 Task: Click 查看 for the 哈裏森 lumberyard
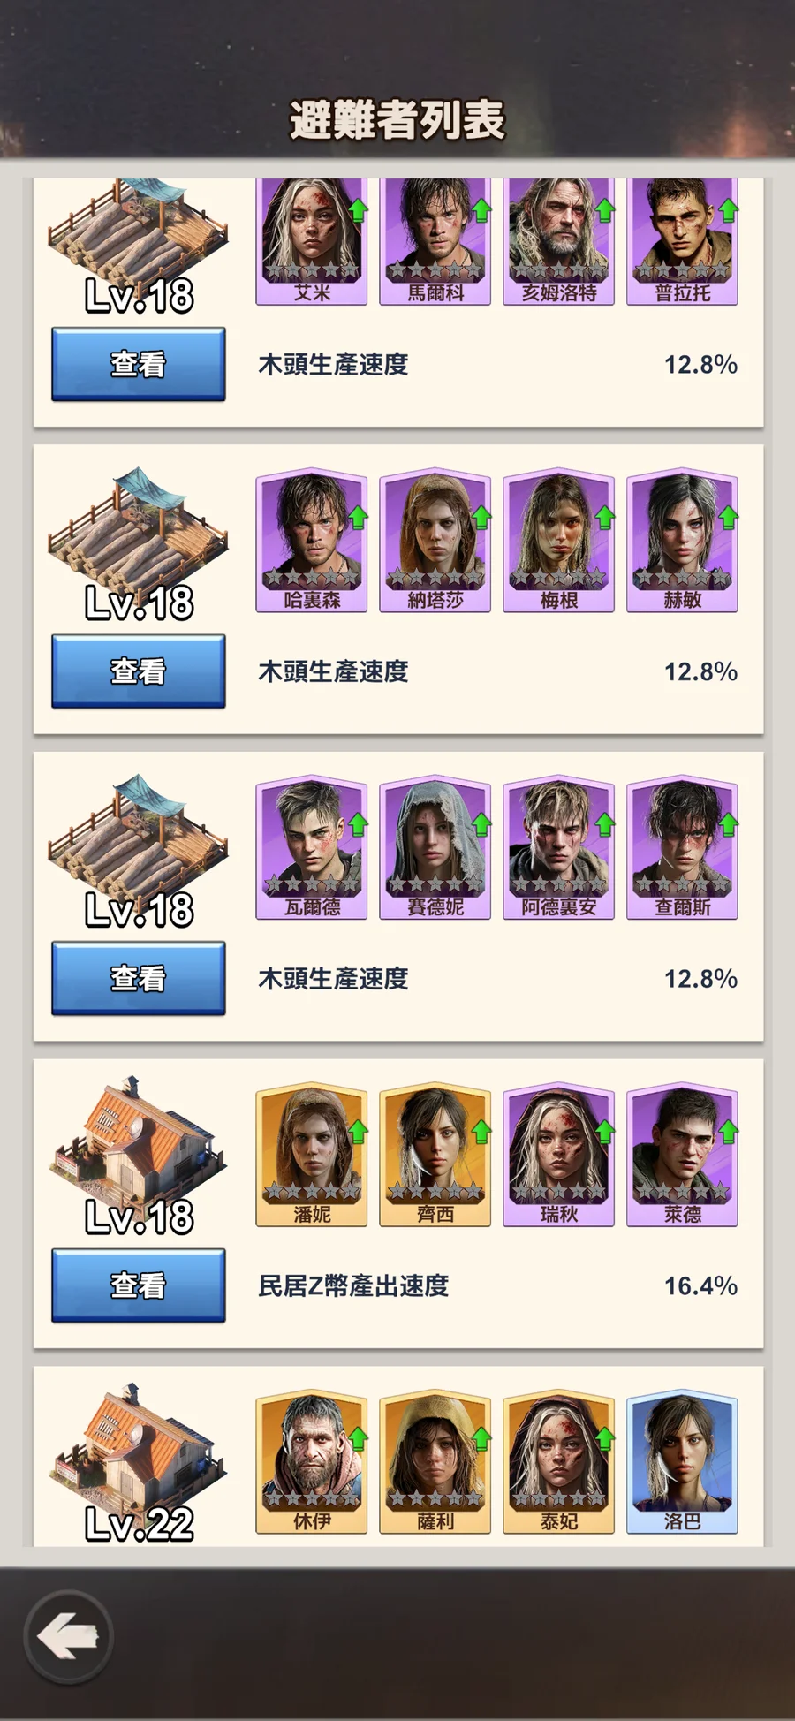139,671
